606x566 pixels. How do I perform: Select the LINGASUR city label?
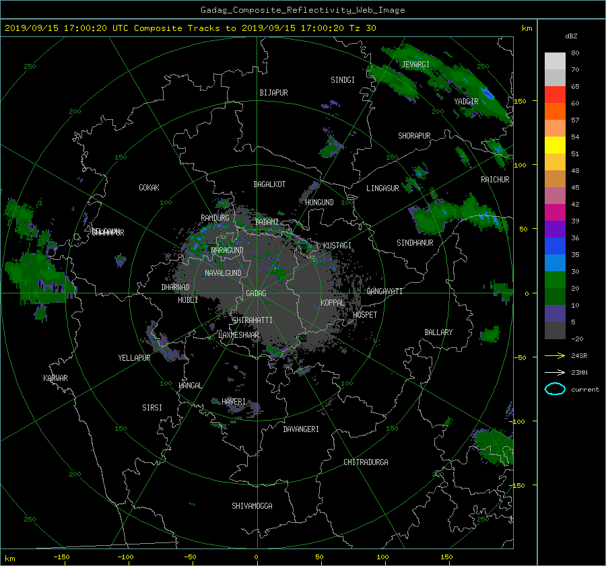point(382,188)
